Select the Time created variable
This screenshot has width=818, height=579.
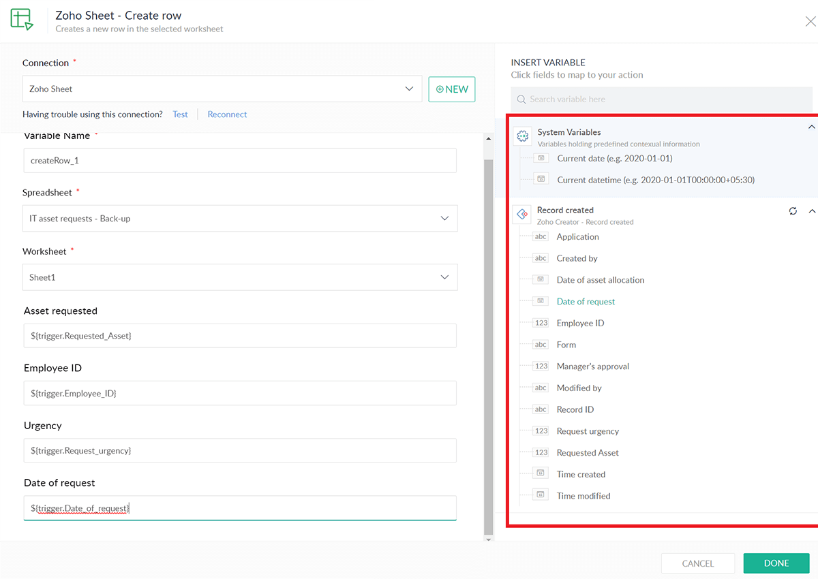pos(581,475)
